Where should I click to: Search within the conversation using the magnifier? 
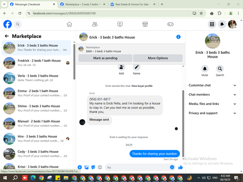click(x=220, y=69)
